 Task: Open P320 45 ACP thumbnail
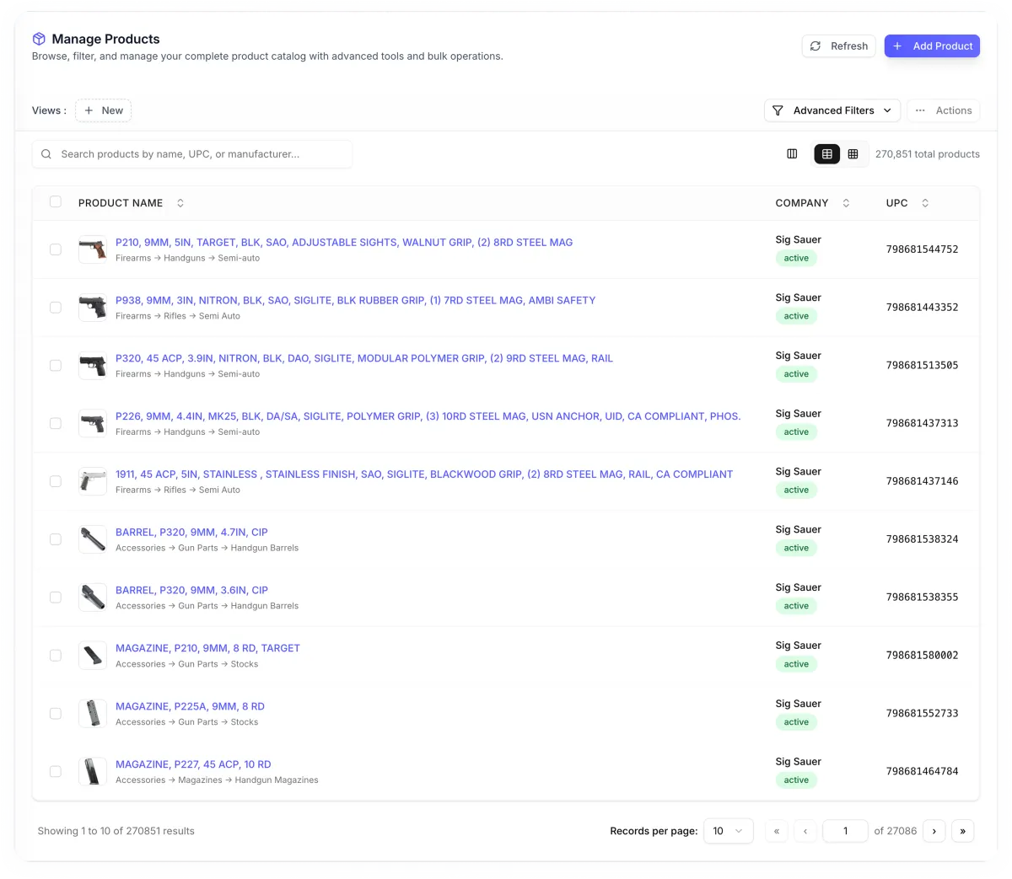click(93, 366)
